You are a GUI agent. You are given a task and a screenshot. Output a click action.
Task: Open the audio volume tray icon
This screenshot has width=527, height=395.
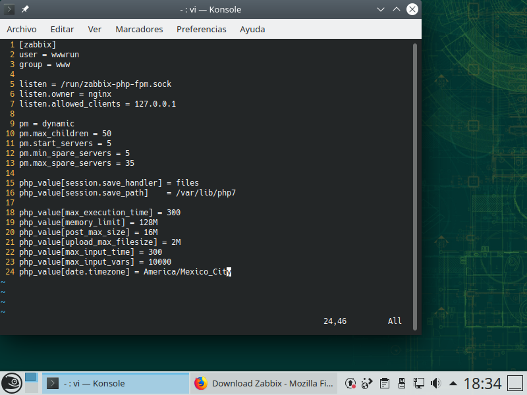click(x=435, y=383)
